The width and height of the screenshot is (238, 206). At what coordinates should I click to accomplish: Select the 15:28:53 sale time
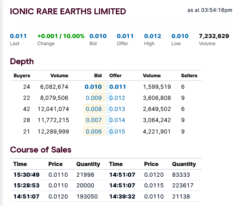click(x=27, y=185)
